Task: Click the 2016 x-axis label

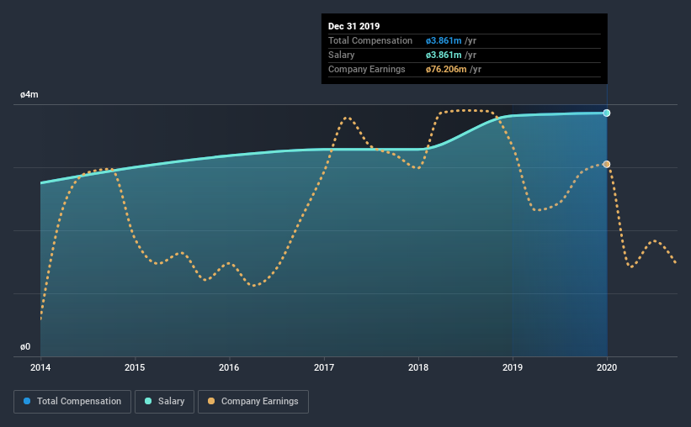Action: click(x=229, y=367)
